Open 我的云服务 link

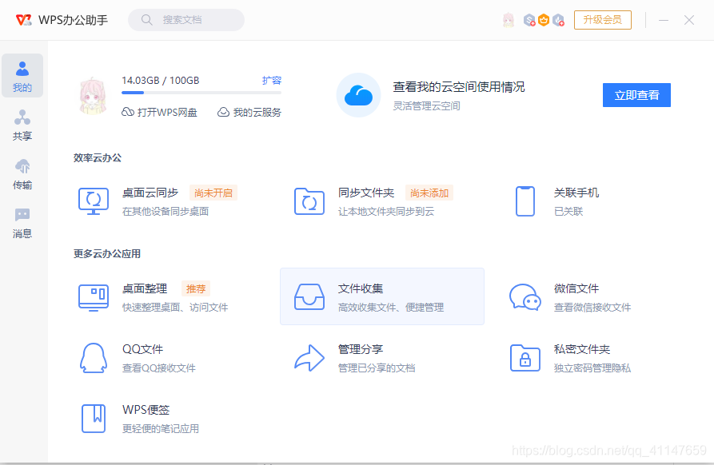(x=249, y=112)
